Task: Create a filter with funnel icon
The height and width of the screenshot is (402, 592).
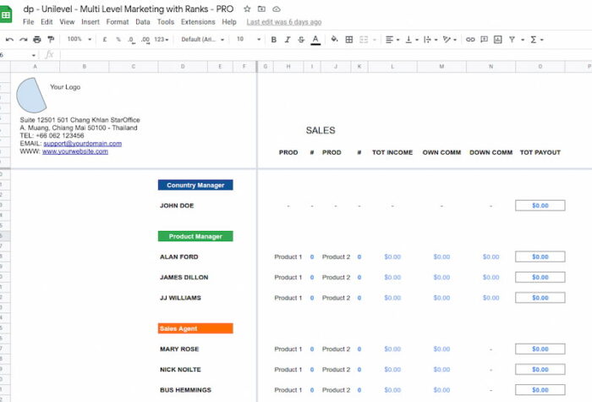Action: coord(512,39)
